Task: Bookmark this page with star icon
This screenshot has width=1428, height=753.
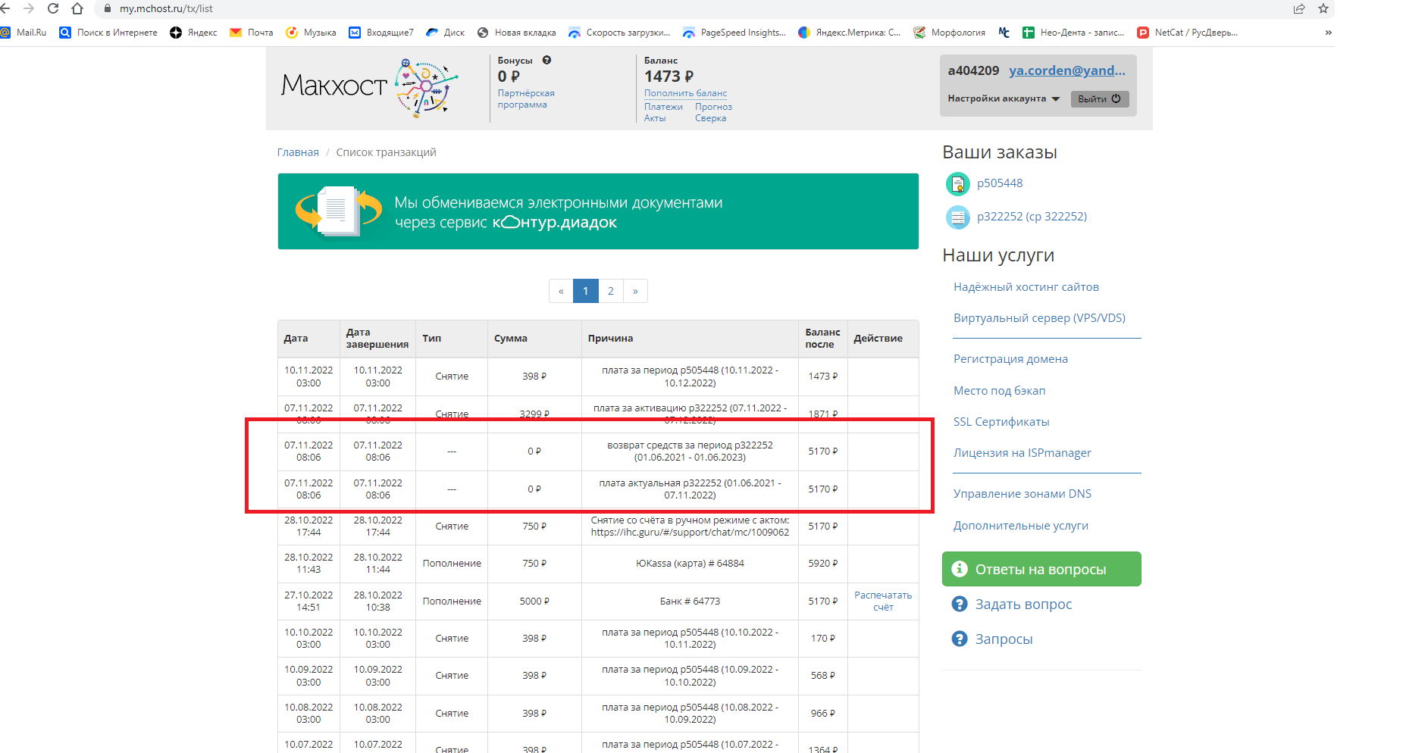Action: pos(1323,8)
